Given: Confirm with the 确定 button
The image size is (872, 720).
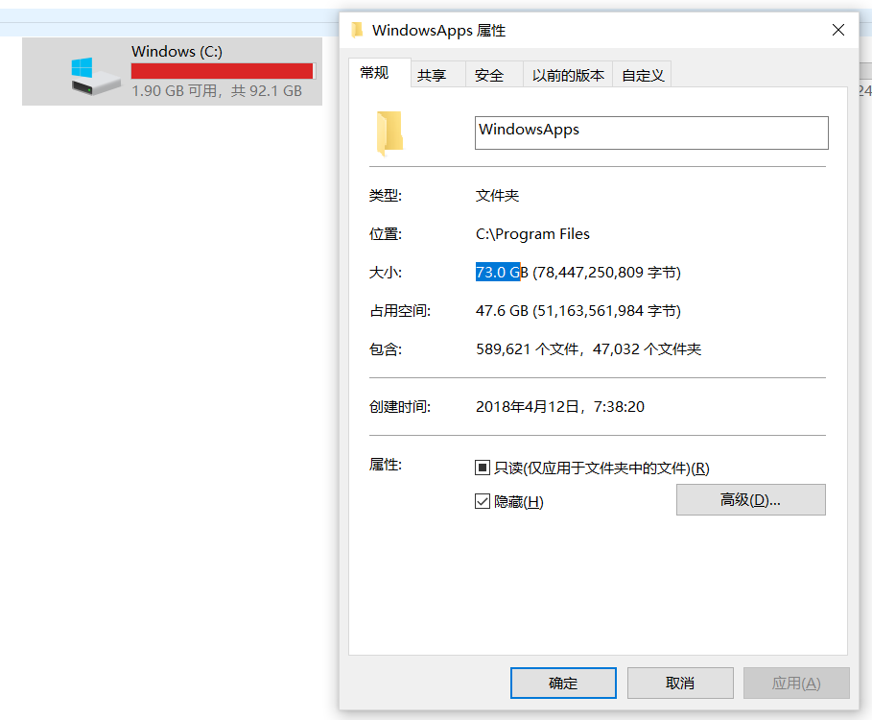Looking at the screenshot, I should pos(563,683).
